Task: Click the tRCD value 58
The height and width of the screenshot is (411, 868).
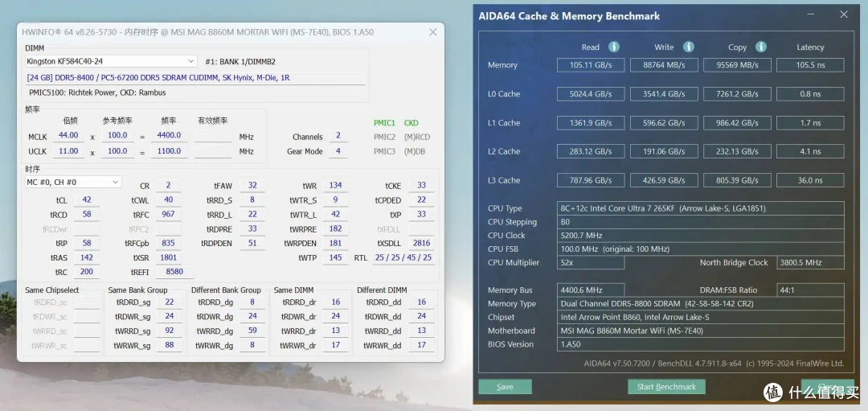Action: [x=87, y=215]
